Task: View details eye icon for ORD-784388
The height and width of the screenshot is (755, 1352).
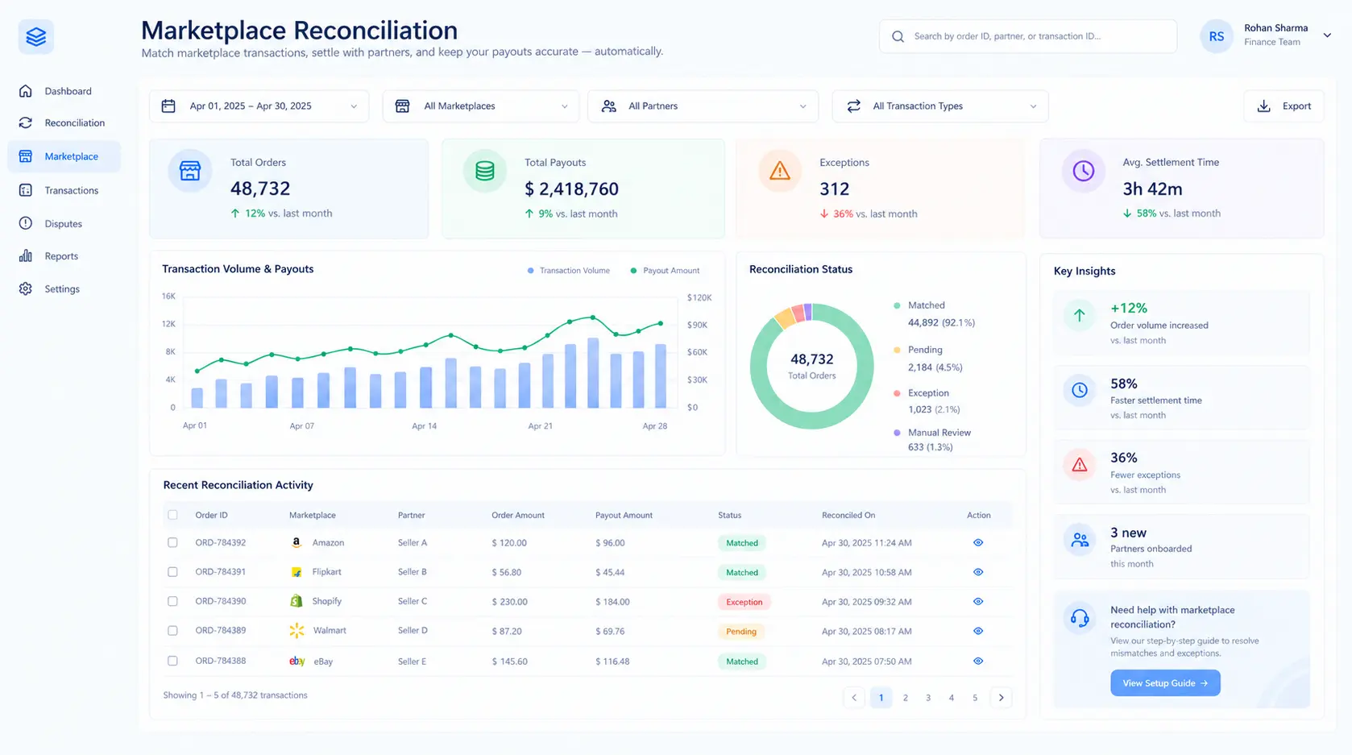Action: pos(978,661)
